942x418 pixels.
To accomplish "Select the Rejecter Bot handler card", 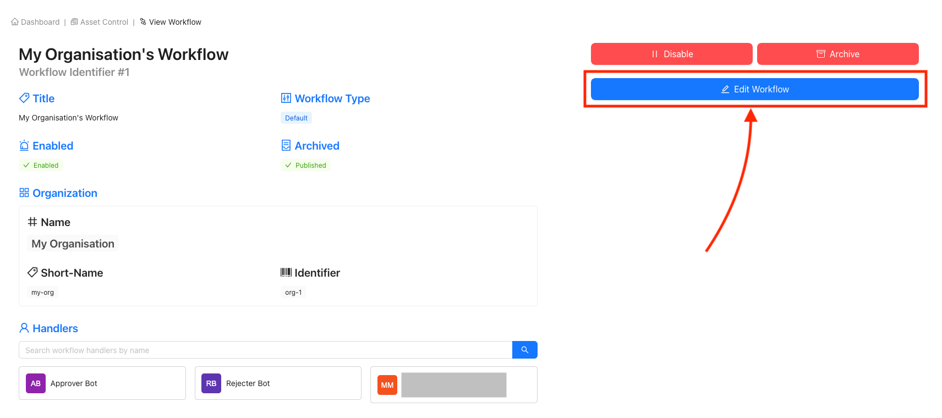I will [x=278, y=383].
